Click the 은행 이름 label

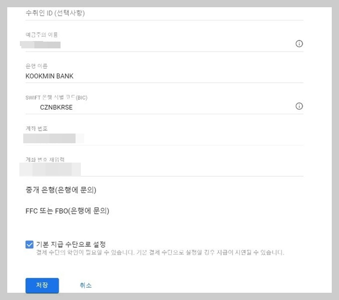click(36, 66)
